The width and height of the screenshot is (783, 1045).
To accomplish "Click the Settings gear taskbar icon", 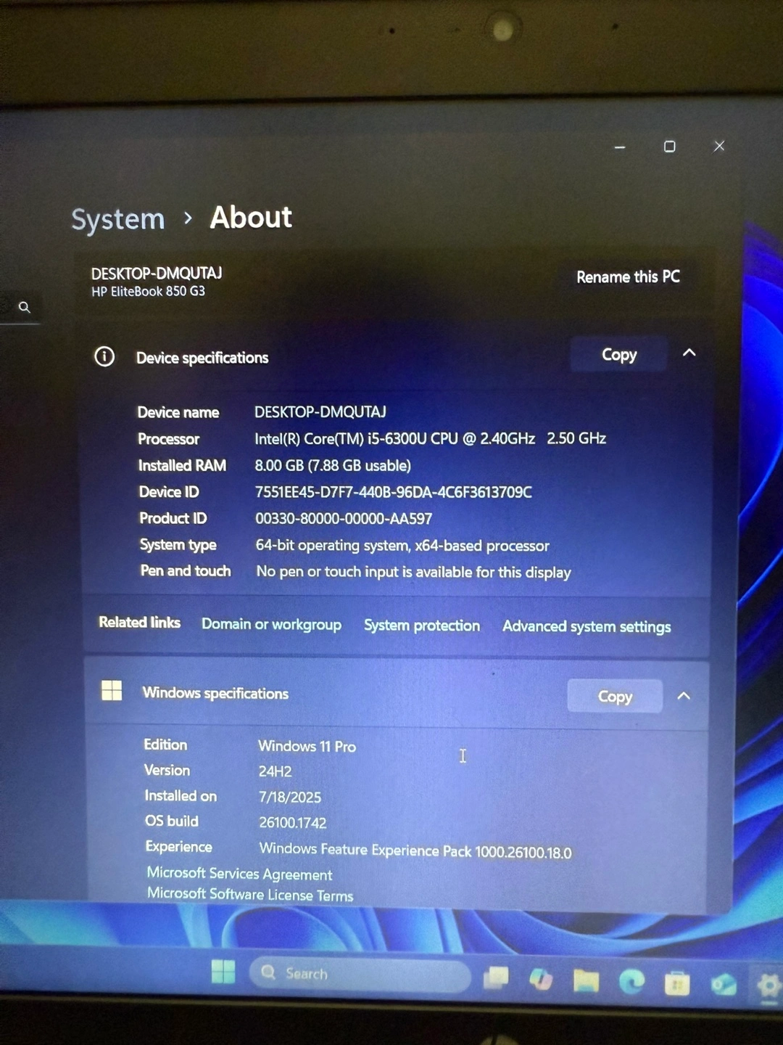I will (768, 985).
